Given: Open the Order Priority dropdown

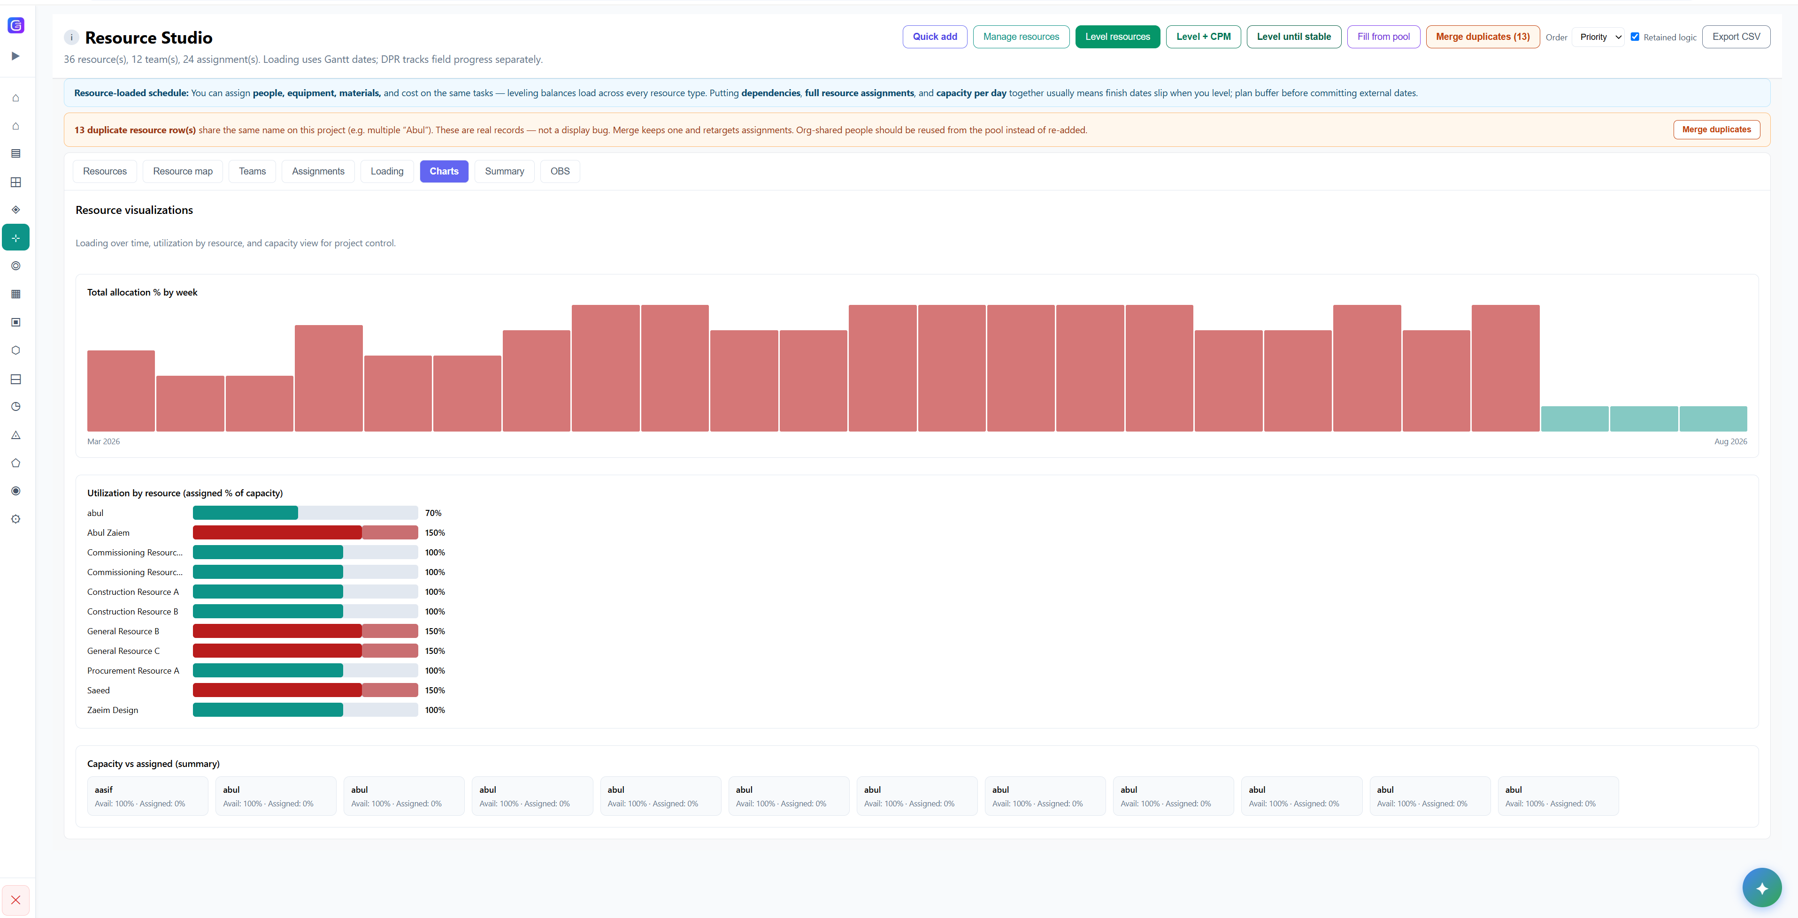Looking at the screenshot, I should pyautogui.click(x=1599, y=37).
